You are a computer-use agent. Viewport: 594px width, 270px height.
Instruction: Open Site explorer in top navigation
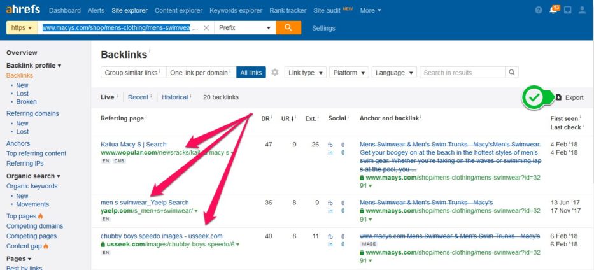(129, 11)
